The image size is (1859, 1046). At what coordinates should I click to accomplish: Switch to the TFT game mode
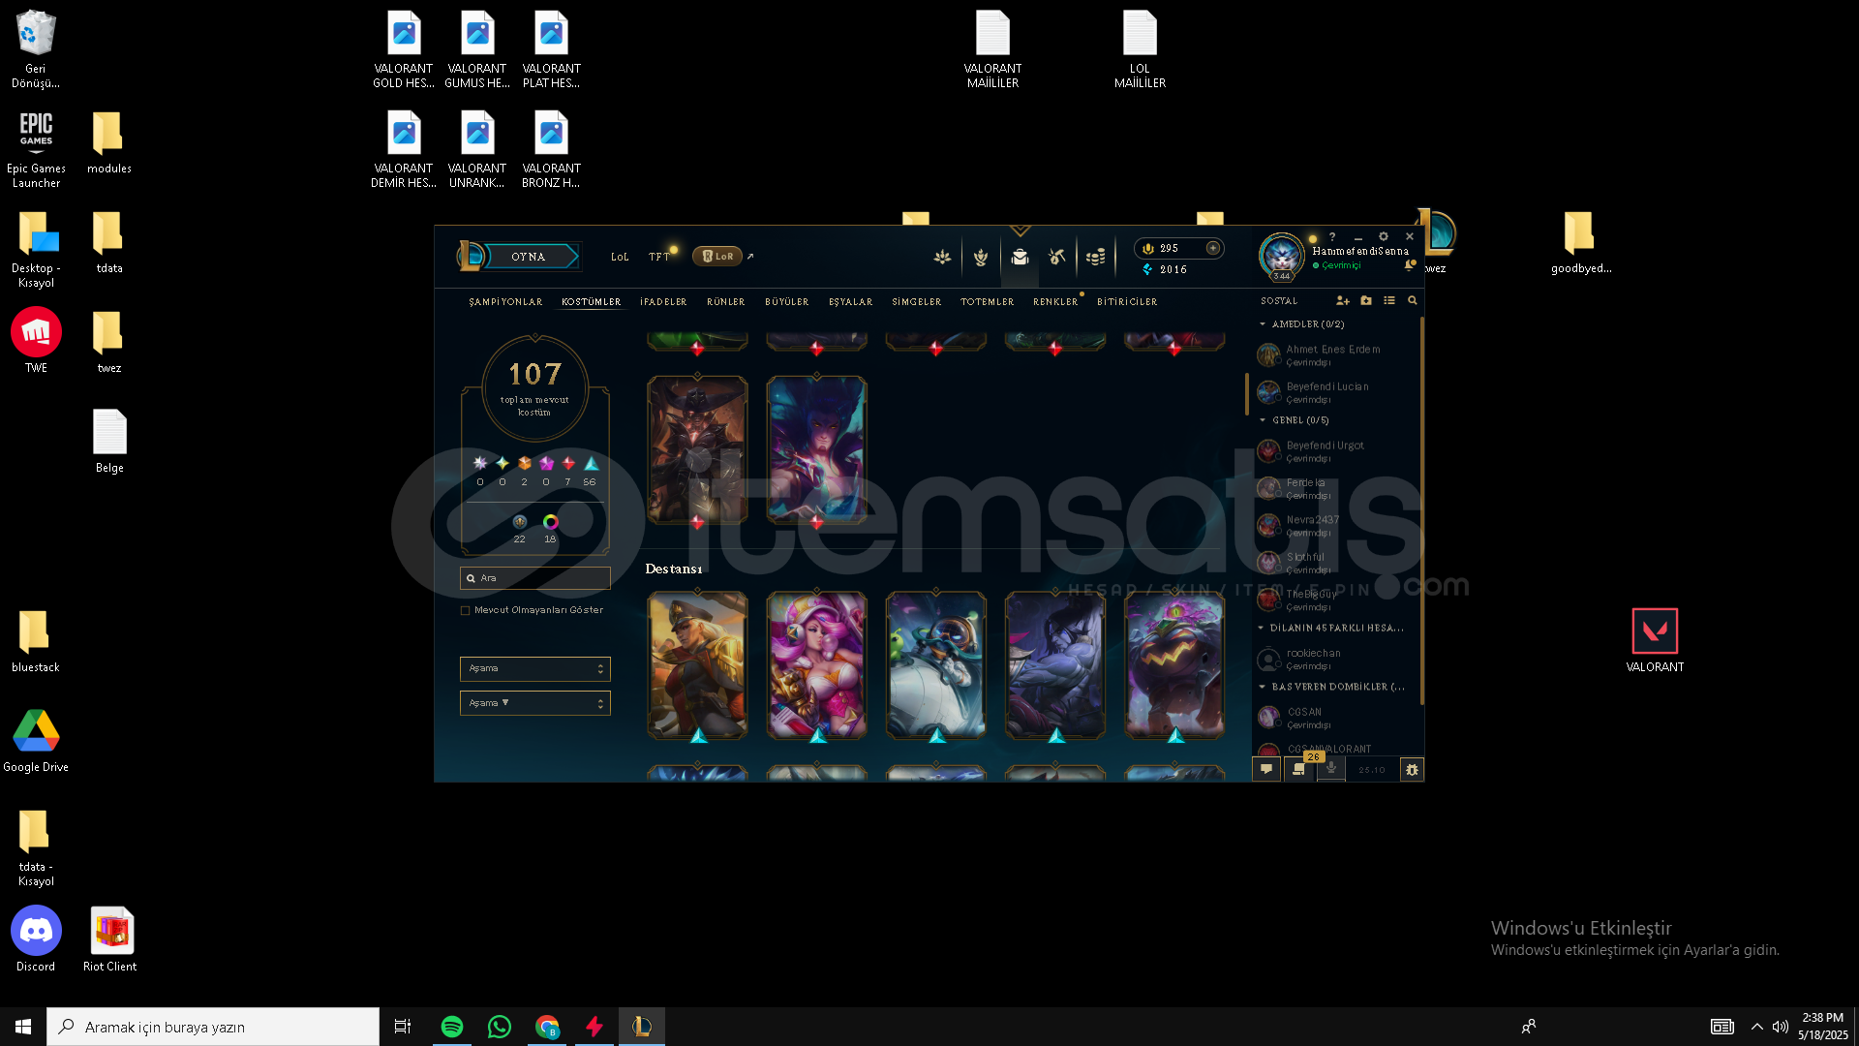click(x=658, y=258)
